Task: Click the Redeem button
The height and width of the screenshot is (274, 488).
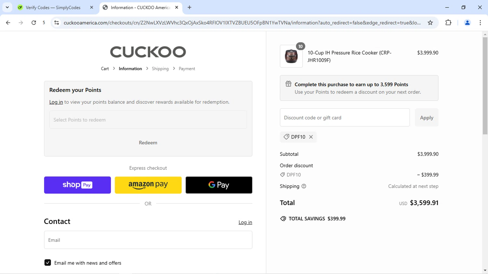Action: coord(148,143)
